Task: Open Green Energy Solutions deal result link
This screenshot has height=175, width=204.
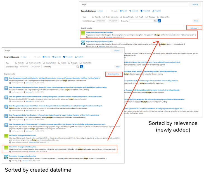Action: (x=58, y=87)
